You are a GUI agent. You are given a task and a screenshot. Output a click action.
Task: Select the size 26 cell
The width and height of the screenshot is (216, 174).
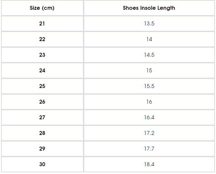coord(42,102)
